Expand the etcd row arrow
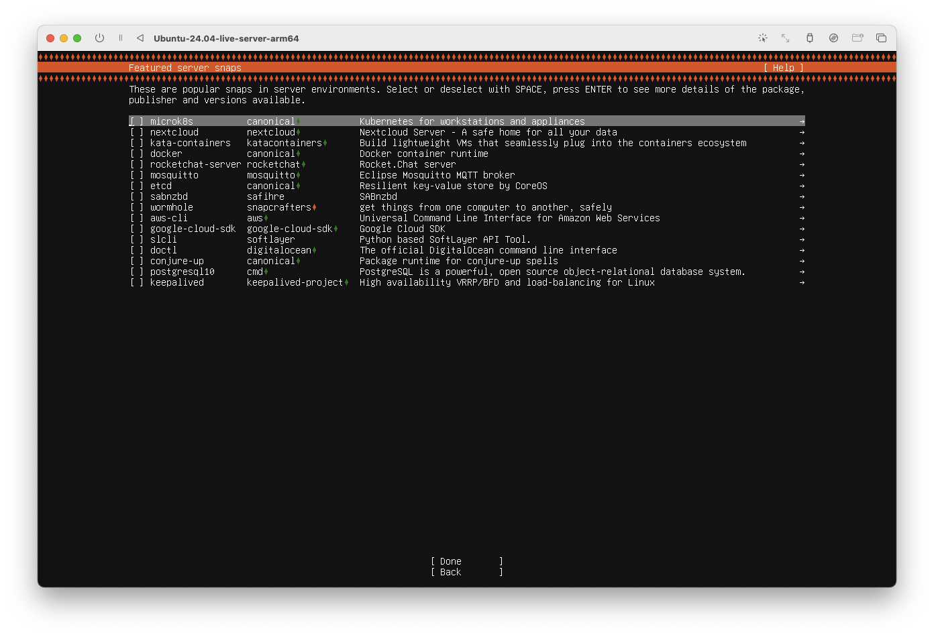The height and width of the screenshot is (637, 934). (802, 186)
